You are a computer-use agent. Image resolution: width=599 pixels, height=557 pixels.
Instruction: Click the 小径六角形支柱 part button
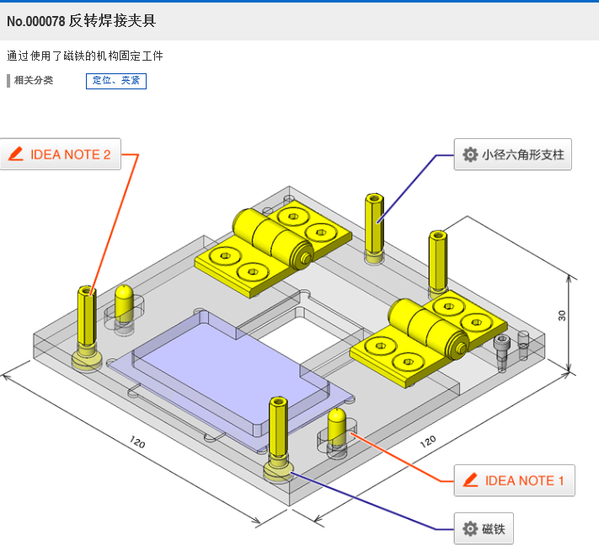(x=513, y=154)
